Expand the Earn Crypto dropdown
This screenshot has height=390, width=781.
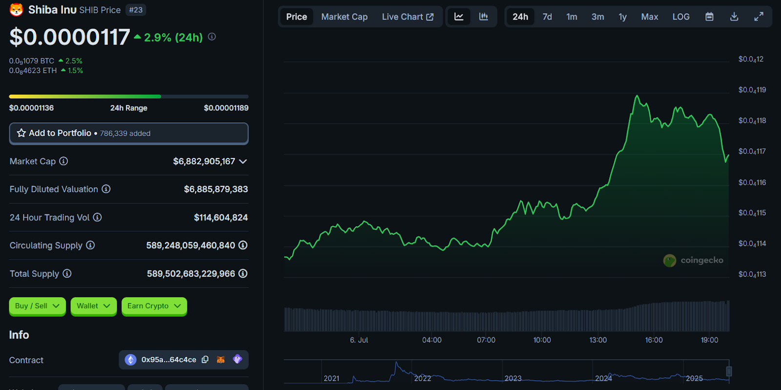coord(154,306)
